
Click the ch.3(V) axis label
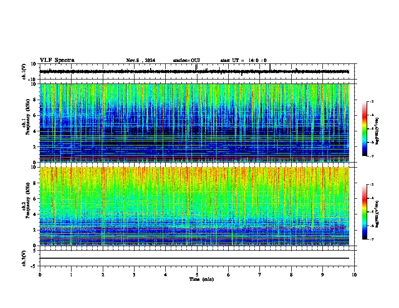pyautogui.click(x=24, y=258)
